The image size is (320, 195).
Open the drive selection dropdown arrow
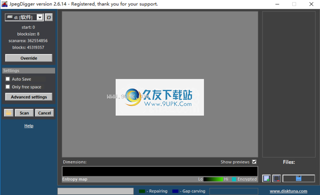tap(40, 18)
